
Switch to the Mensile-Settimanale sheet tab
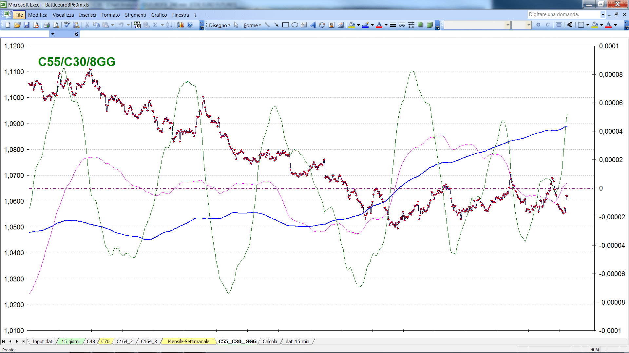click(x=188, y=342)
